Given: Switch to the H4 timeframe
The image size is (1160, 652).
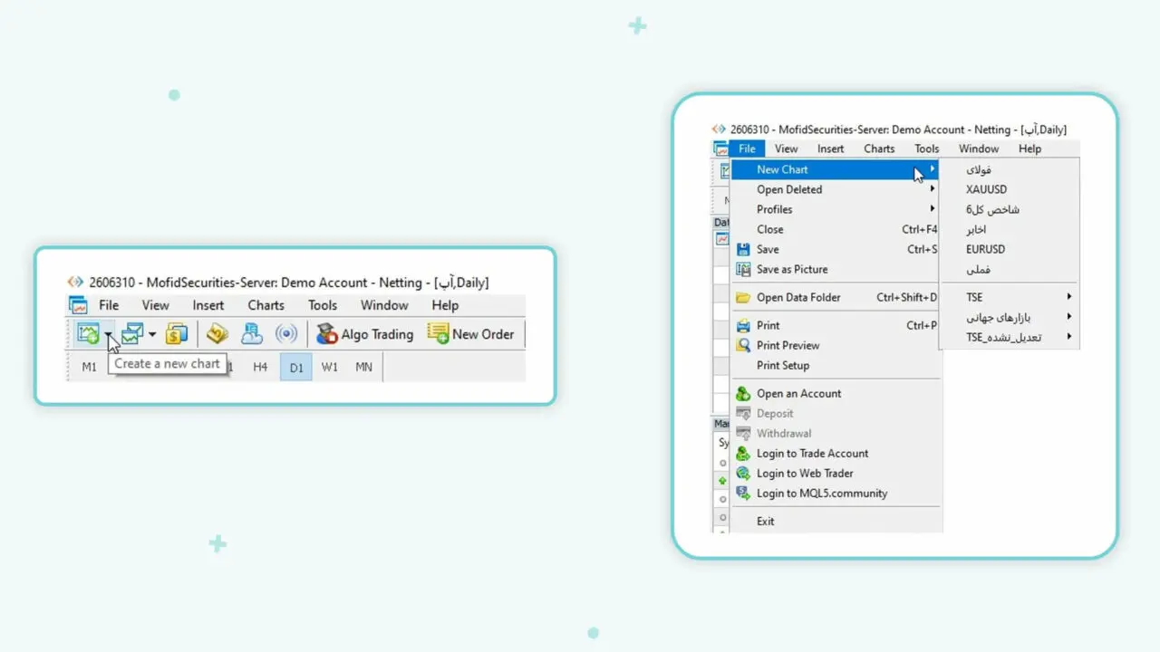Looking at the screenshot, I should point(260,367).
